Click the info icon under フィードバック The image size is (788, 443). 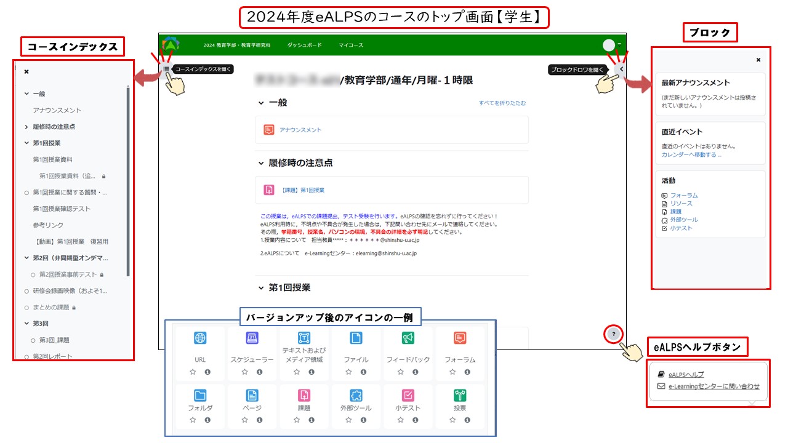416,372
